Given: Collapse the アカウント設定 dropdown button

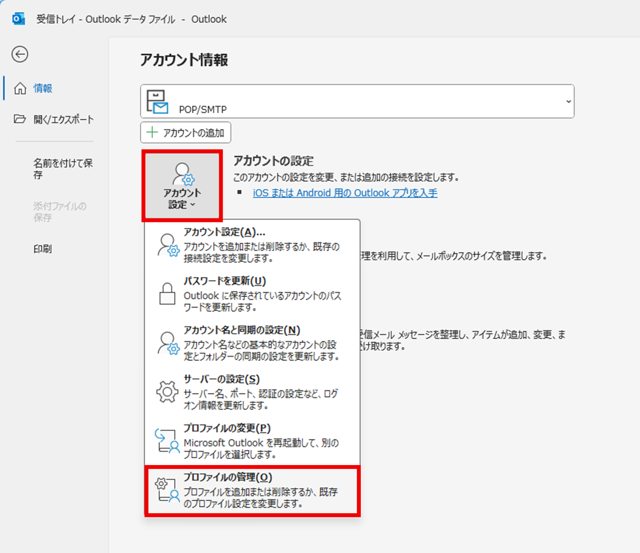Looking at the screenshot, I should pos(182,185).
